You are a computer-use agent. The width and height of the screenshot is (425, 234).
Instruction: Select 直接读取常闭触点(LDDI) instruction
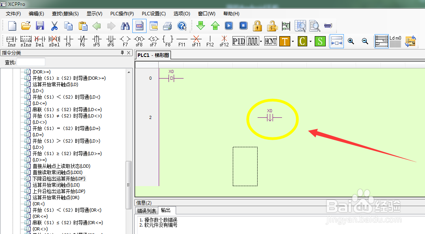coord(58,172)
